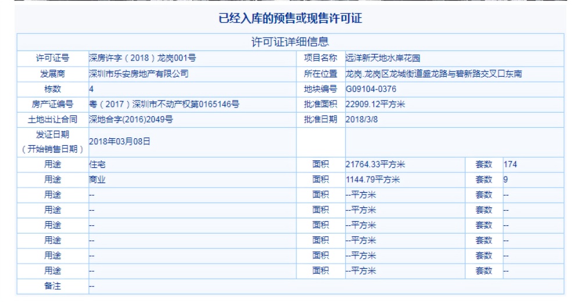The height and width of the screenshot is (302, 581).
Task: Click the 发证日期 label
Action: (x=52, y=135)
